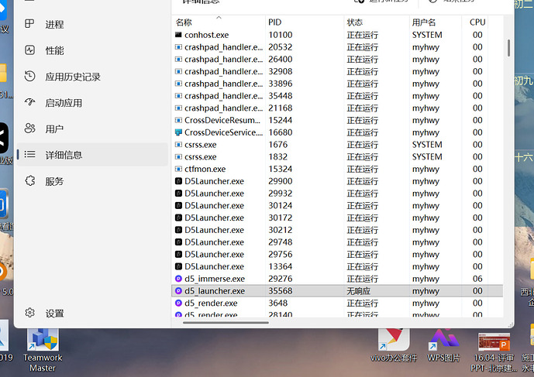Click CPU value 06 for d5_immerse.exe
This screenshot has height=377, width=534.
pyautogui.click(x=477, y=279)
